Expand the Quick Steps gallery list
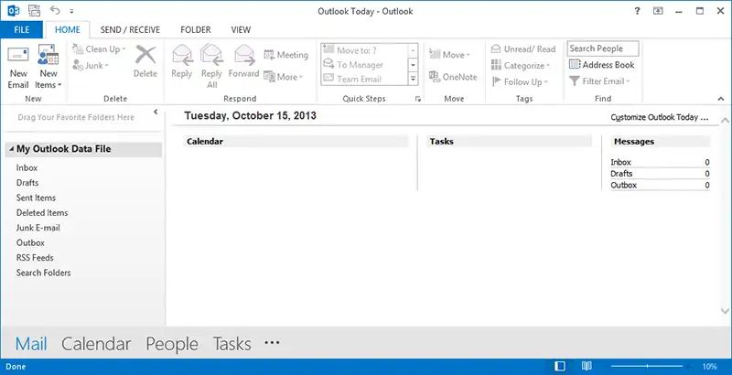 coord(413,80)
